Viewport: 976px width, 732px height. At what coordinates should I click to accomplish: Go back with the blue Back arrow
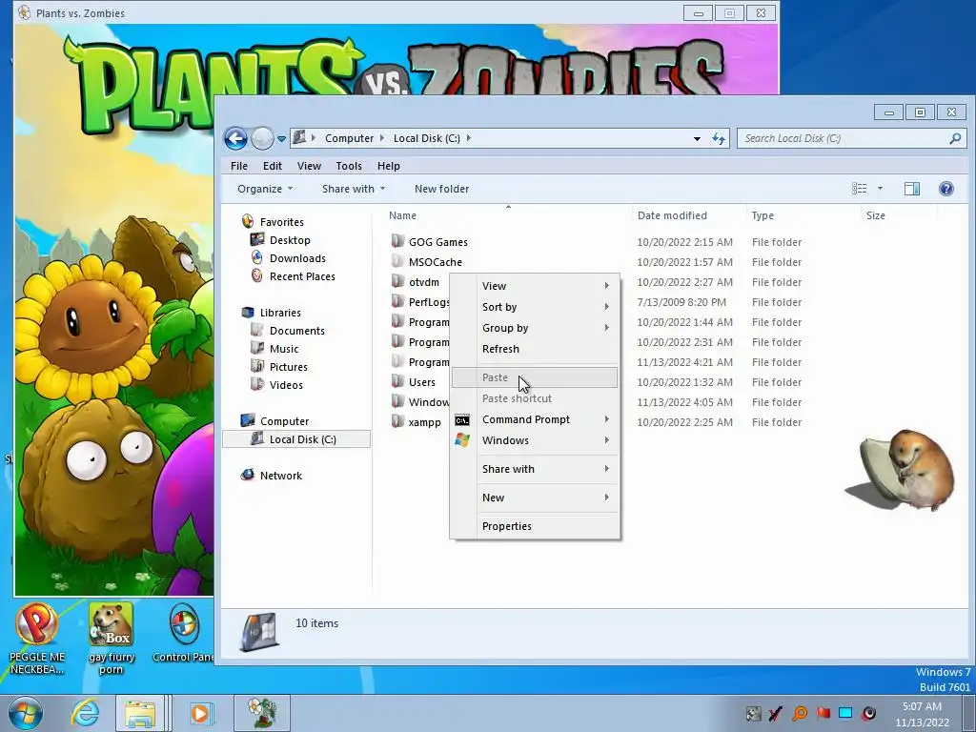tap(235, 138)
